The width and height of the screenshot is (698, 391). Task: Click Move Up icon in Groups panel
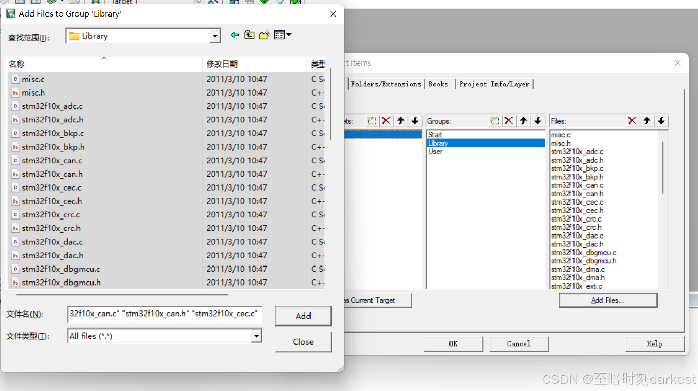point(523,121)
